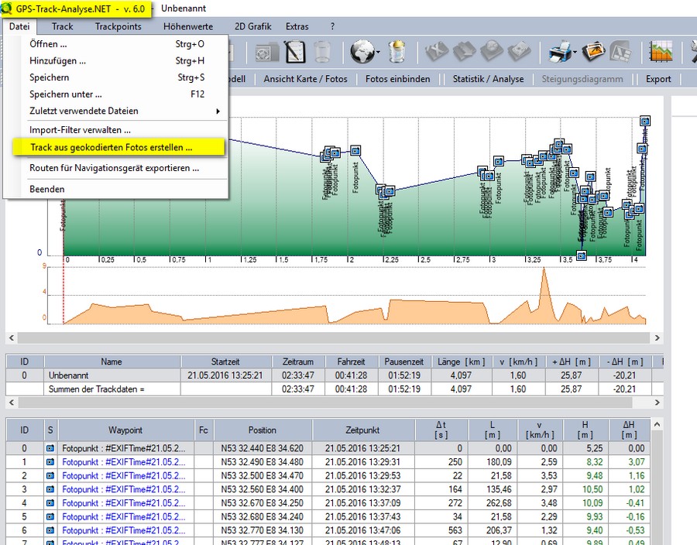Switch to Statistik / Analyse tab
697x545 pixels.
pos(488,78)
